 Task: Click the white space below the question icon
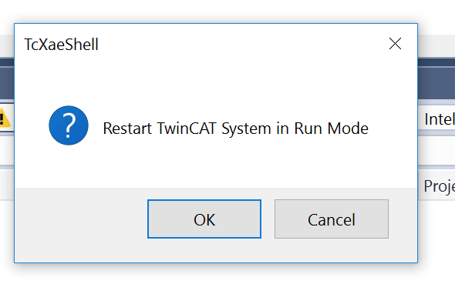69,166
